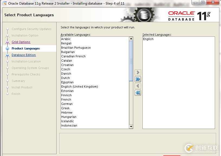Select Danish in Available Languages

click(x=95, y=74)
